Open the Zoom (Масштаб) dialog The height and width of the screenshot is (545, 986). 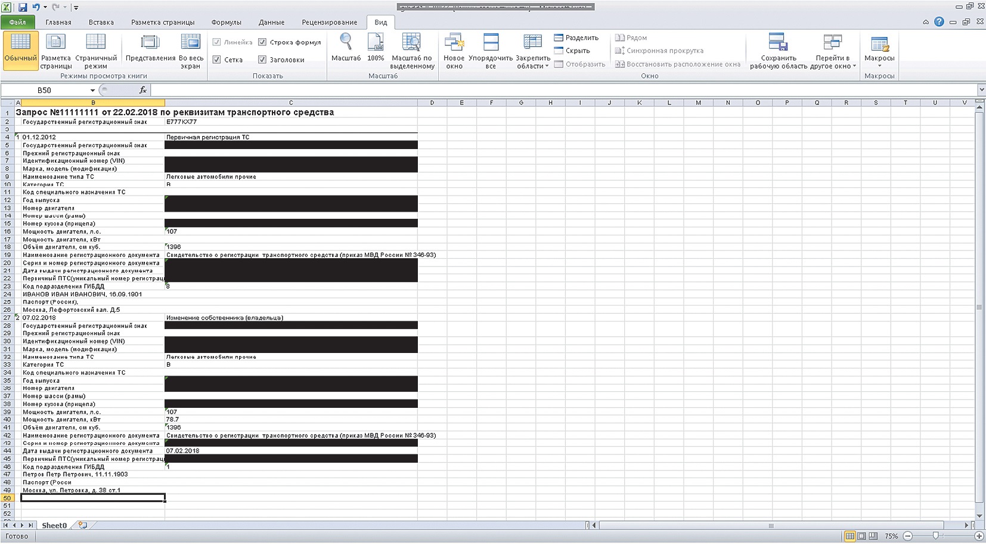(x=346, y=48)
